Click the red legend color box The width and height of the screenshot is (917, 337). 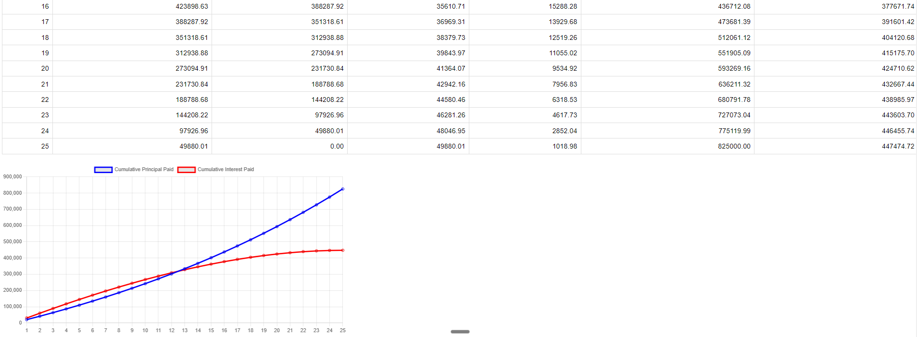tap(187, 170)
